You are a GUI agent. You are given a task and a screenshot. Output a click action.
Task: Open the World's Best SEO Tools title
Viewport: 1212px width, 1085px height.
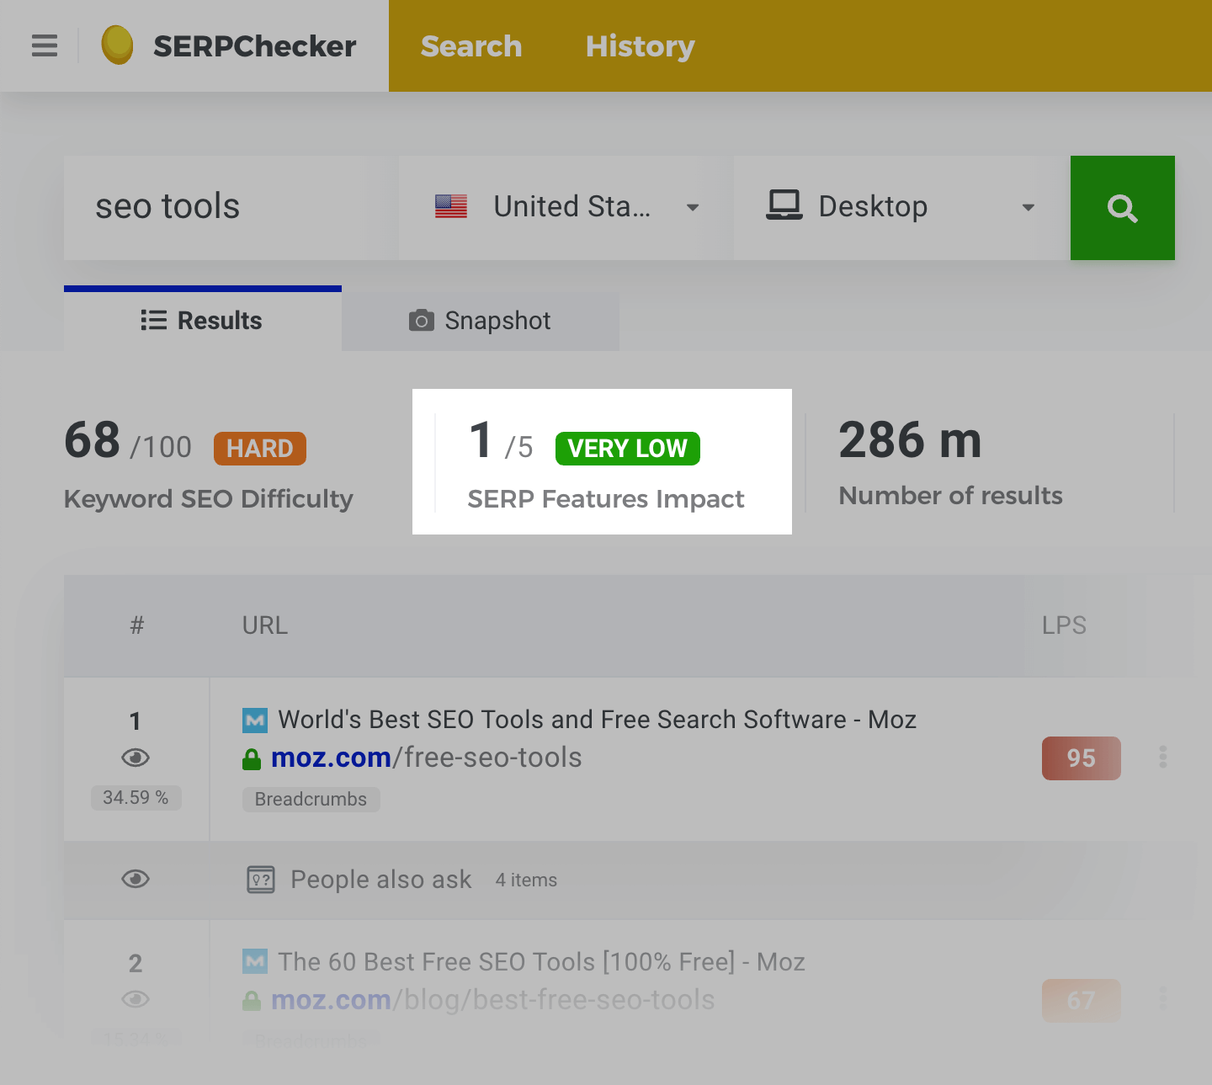click(598, 720)
